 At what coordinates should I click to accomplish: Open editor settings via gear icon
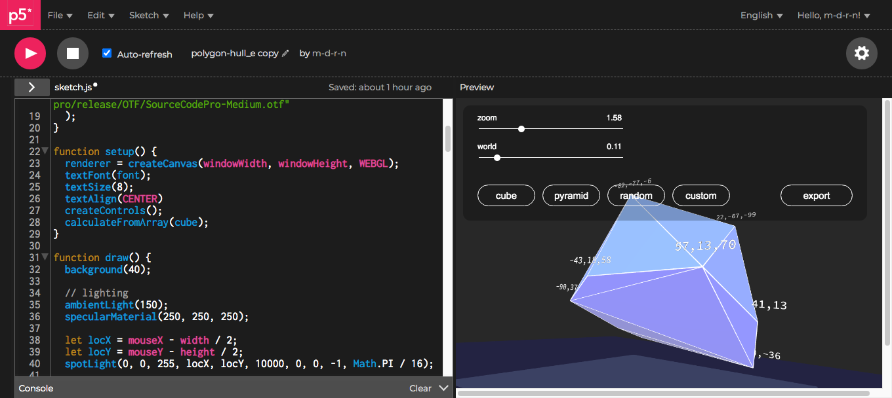[862, 54]
